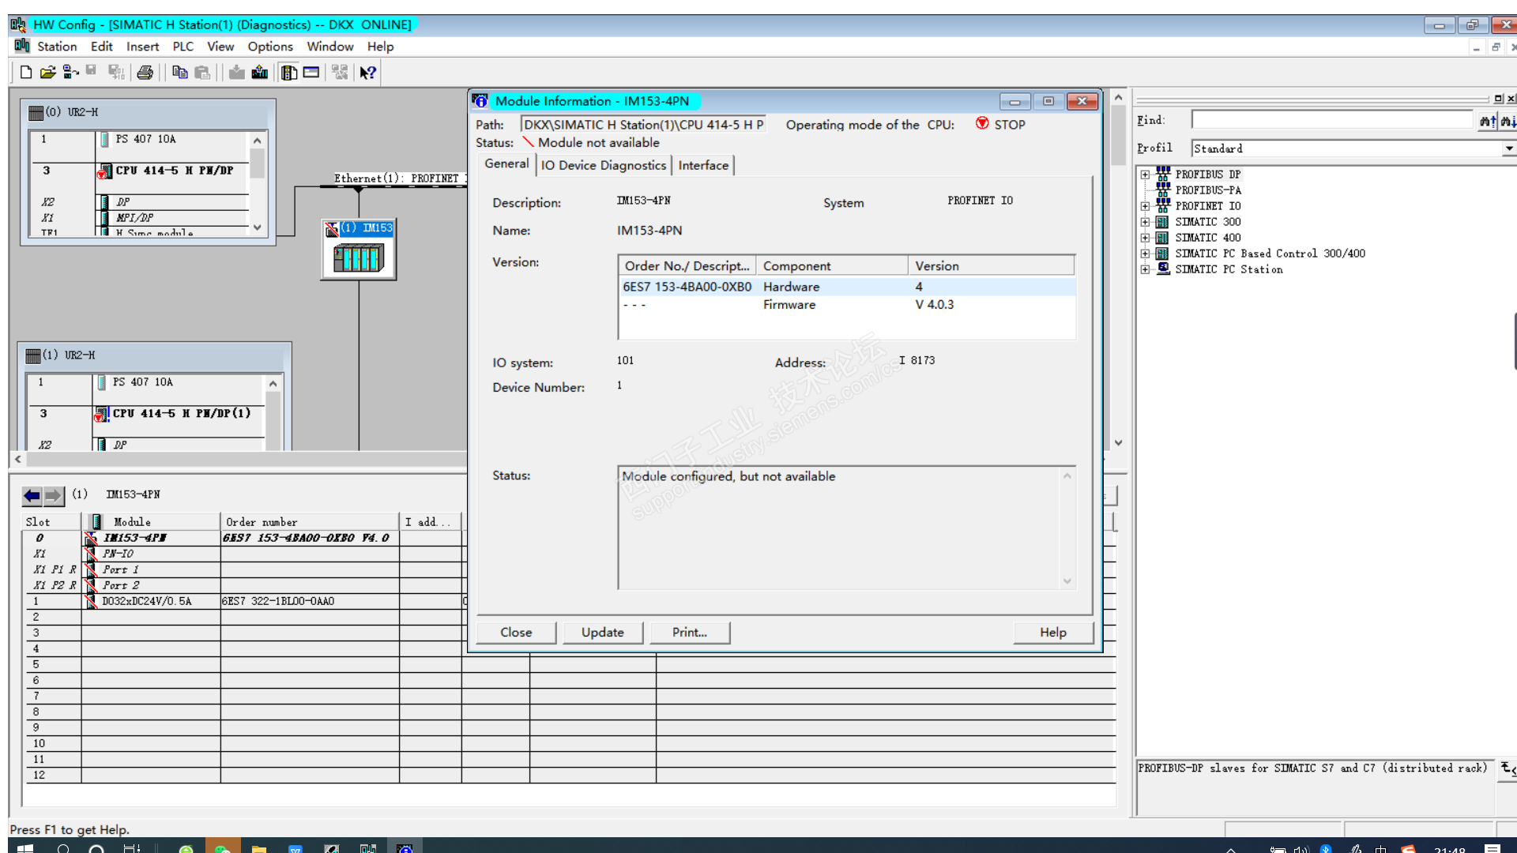Image resolution: width=1517 pixels, height=853 pixels.
Task: Expand the PROFIBUS DP catalog node
Action: [1145, 175]
